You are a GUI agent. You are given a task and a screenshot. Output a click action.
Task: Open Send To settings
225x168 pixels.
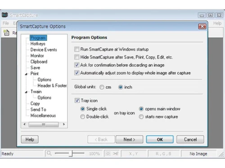(x=38, y=109)
